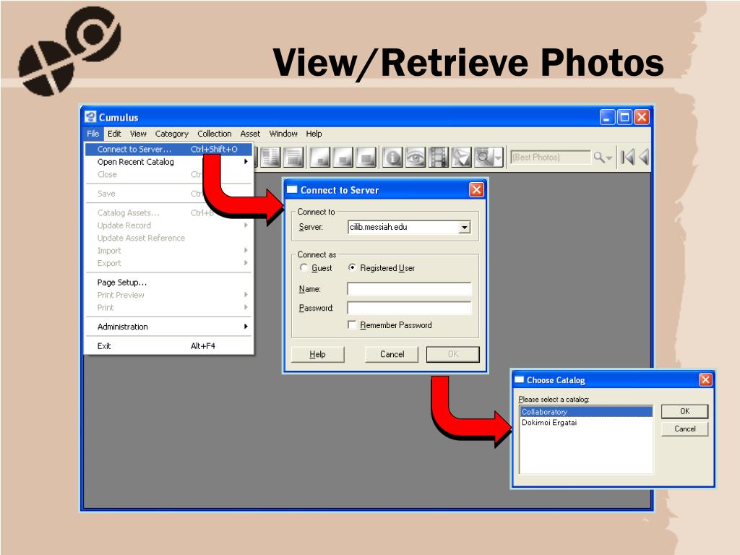Click into the Best Photos search field
The width and height of the screenshot is (740, 555).
(551, 157)
